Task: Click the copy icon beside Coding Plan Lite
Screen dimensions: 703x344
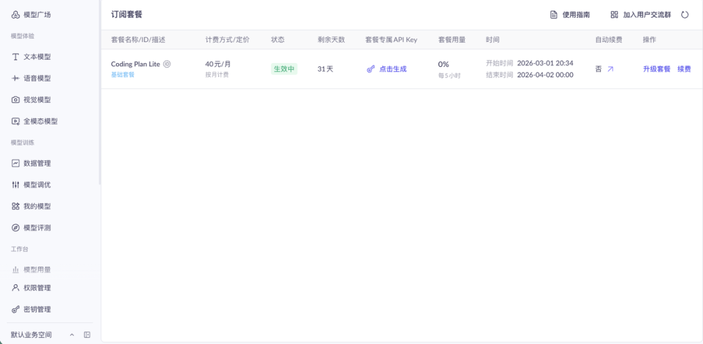Action: coord(167,64)
